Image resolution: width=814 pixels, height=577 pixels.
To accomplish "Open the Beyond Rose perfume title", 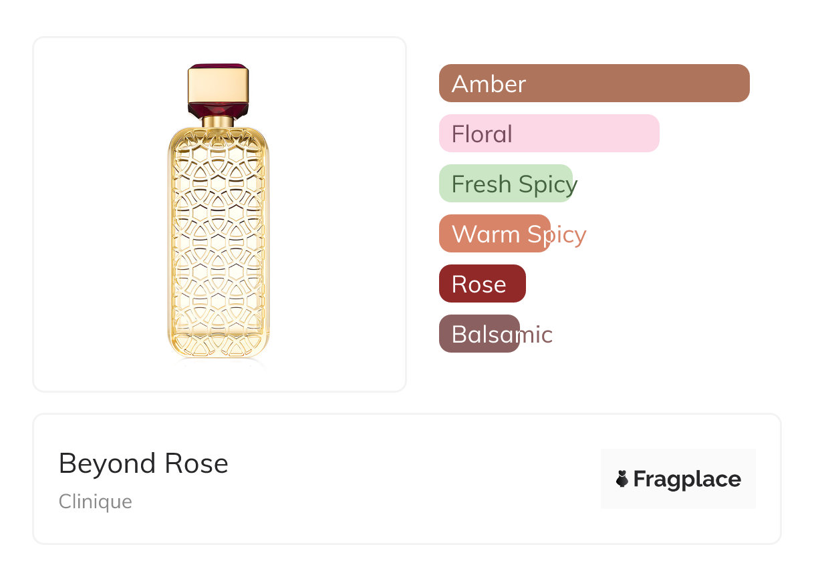I will click(x=144, y=463).
